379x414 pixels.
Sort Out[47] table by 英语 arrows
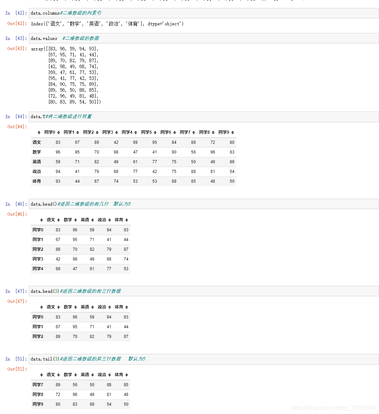[92, 307]
